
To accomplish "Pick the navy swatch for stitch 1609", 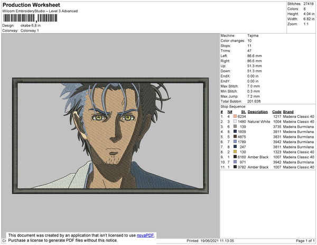I will (x=235, y=131).
